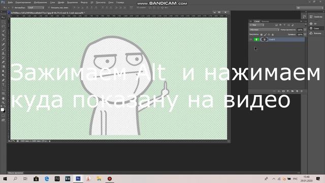Add layer mask button at panel bottom
The image size is (325, 183).
[283, 91]
